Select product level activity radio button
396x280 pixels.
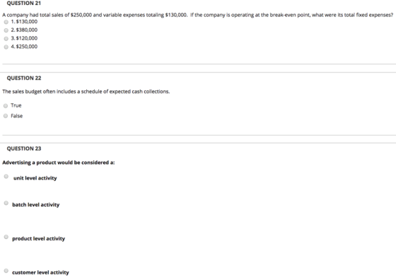(x=6, y=237)
